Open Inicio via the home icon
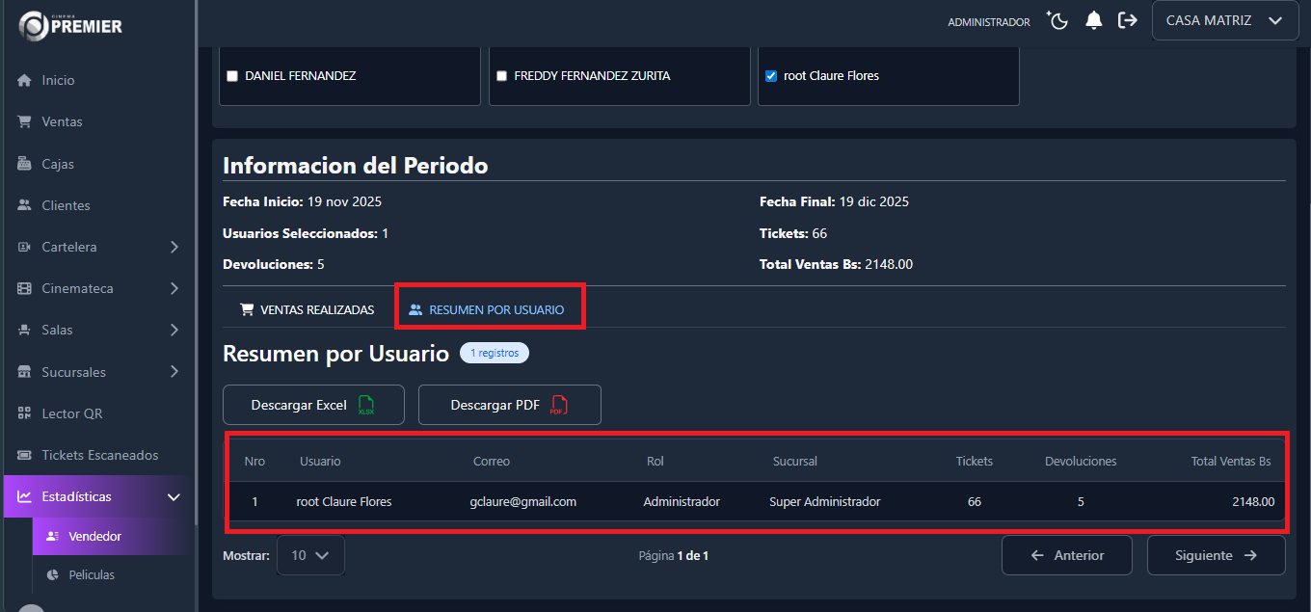 coord(25,80)
